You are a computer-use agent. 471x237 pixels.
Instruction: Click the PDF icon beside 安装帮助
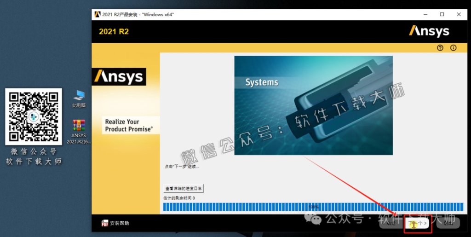click(x=105, y=223)
